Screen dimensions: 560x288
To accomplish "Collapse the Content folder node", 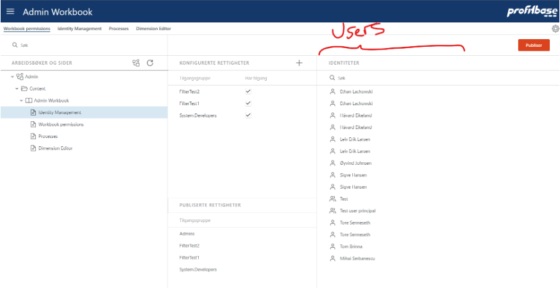I will click(x=17, y=89).
